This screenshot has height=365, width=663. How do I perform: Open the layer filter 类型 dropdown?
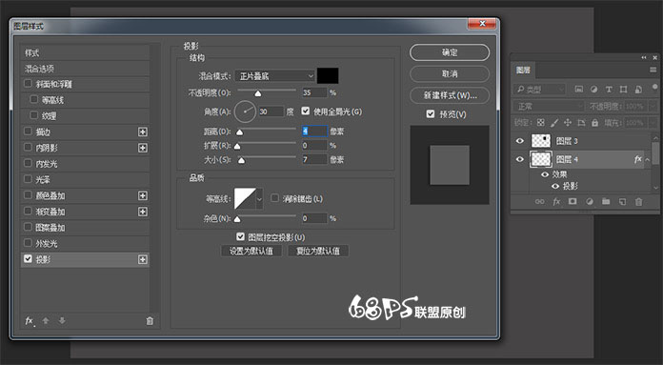pos(540,90)
